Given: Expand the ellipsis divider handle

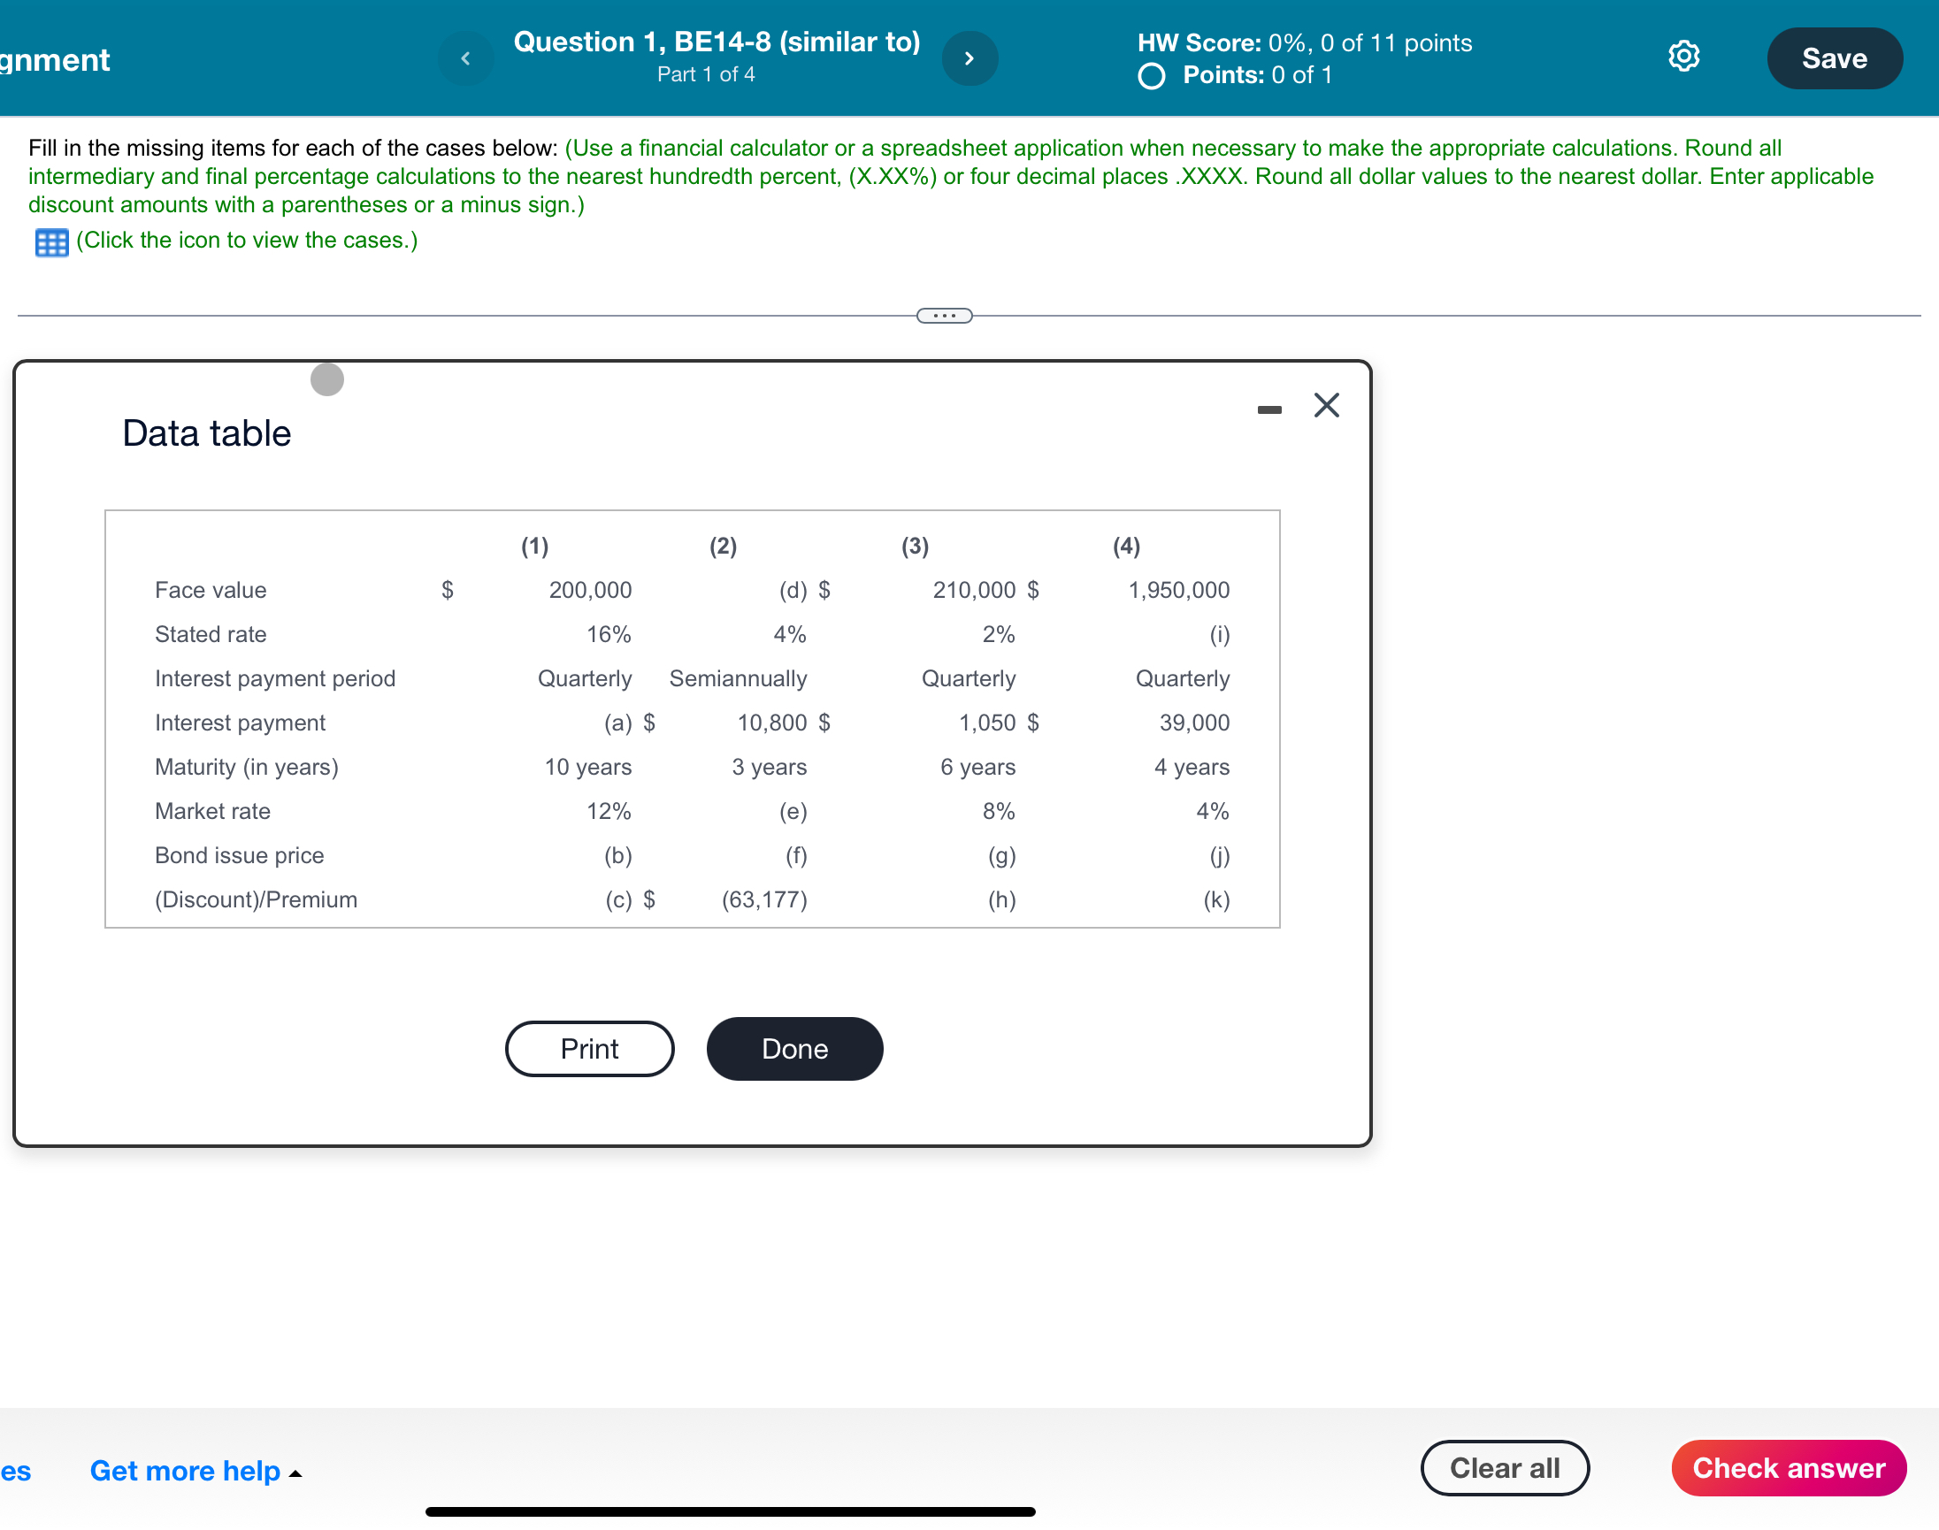Looking at the screenshot, I should 944,316.
